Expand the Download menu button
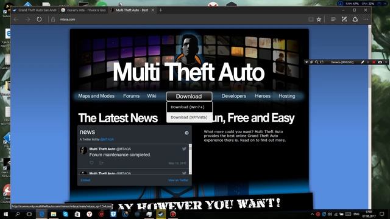Viewport: 390px width, 219px height. pos(189,96)
